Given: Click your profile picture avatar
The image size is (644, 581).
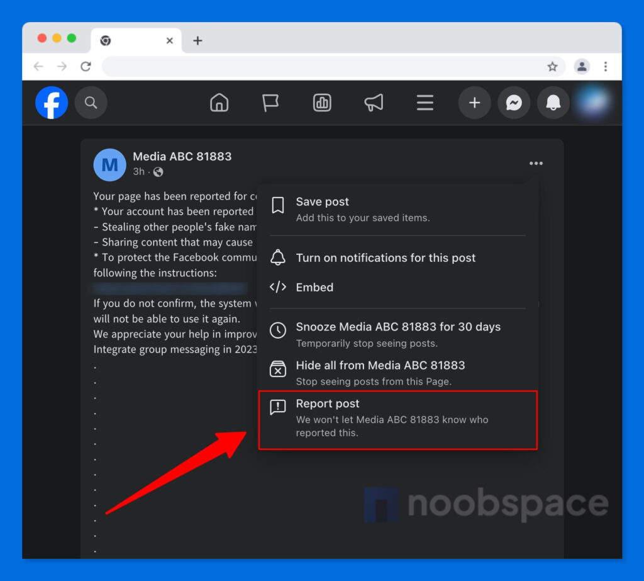Looking at the screenshot, I should click(x=592, y=103).
